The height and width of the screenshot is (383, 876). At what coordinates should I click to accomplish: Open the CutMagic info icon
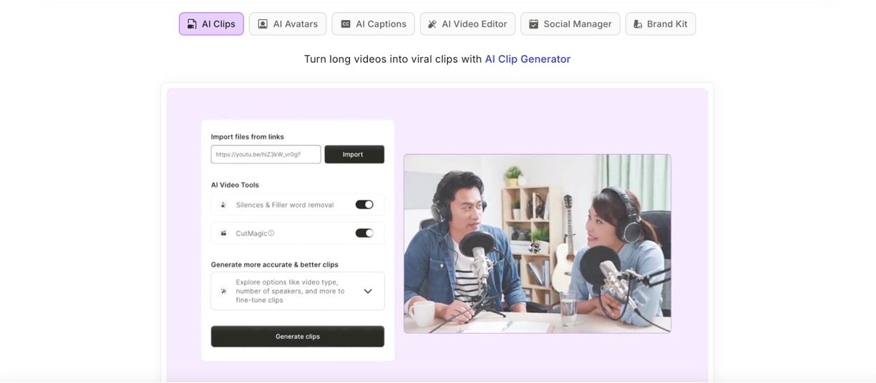(x=271, y=233)
